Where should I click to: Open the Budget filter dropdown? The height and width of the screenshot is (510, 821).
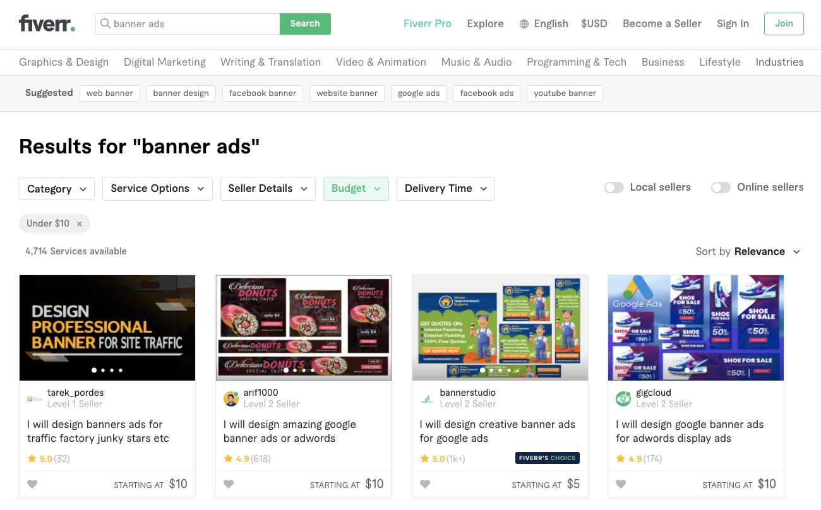[356, 189]
